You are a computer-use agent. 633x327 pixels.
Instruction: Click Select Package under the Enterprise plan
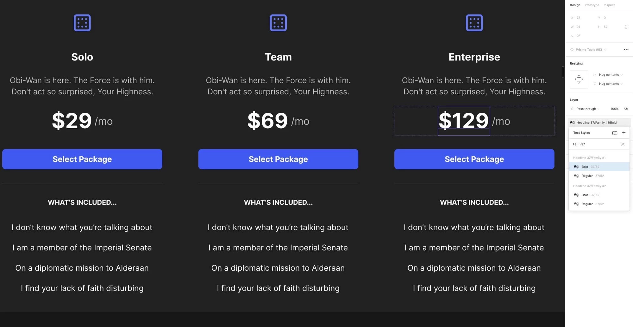(x=474, y=159)
